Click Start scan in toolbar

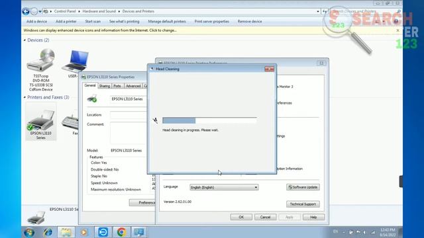(93, 21)
